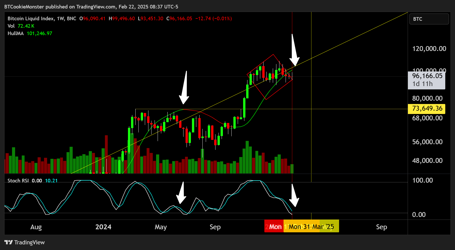Click the closing price value C96,166.05
455x250 pixels.
[179, 18]
